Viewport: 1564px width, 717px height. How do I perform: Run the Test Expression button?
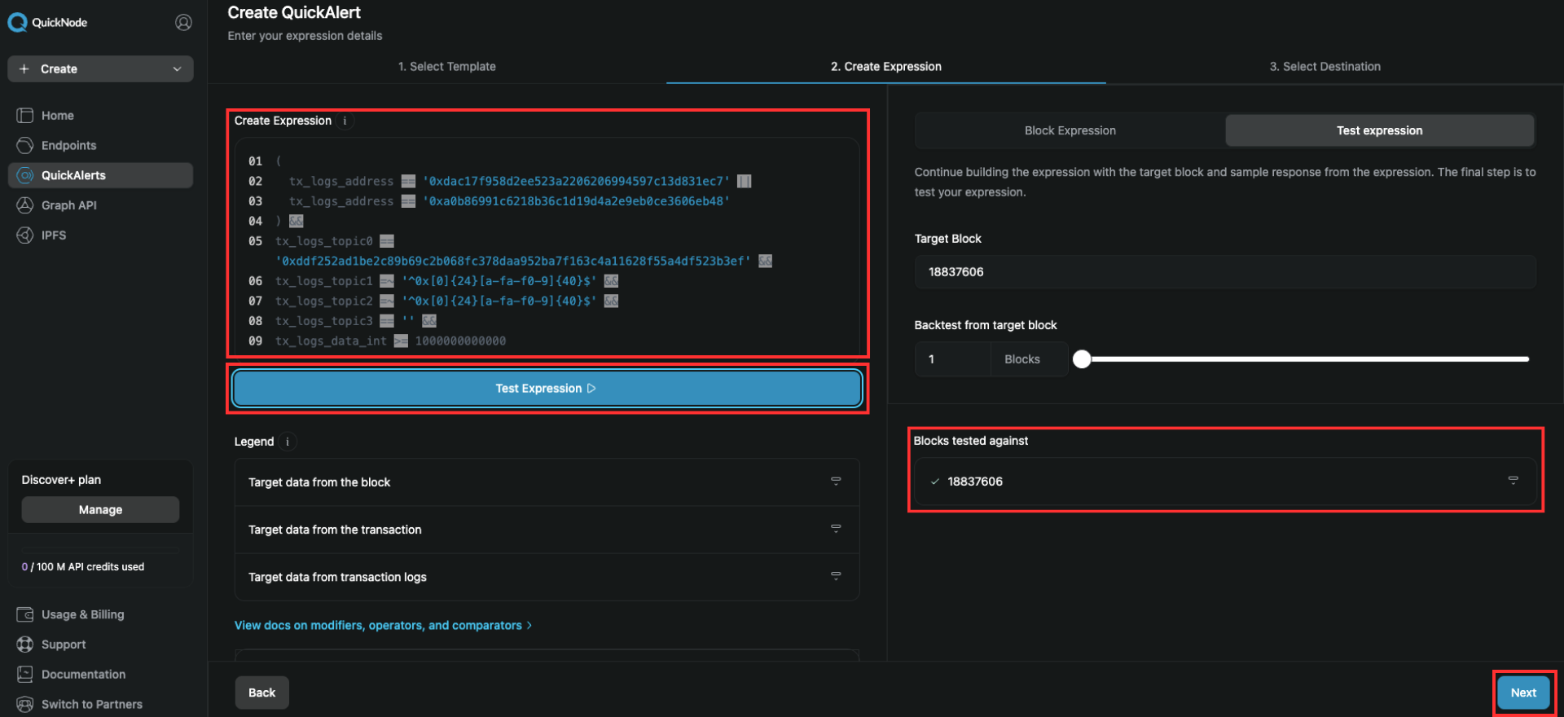tap(547, 389)
